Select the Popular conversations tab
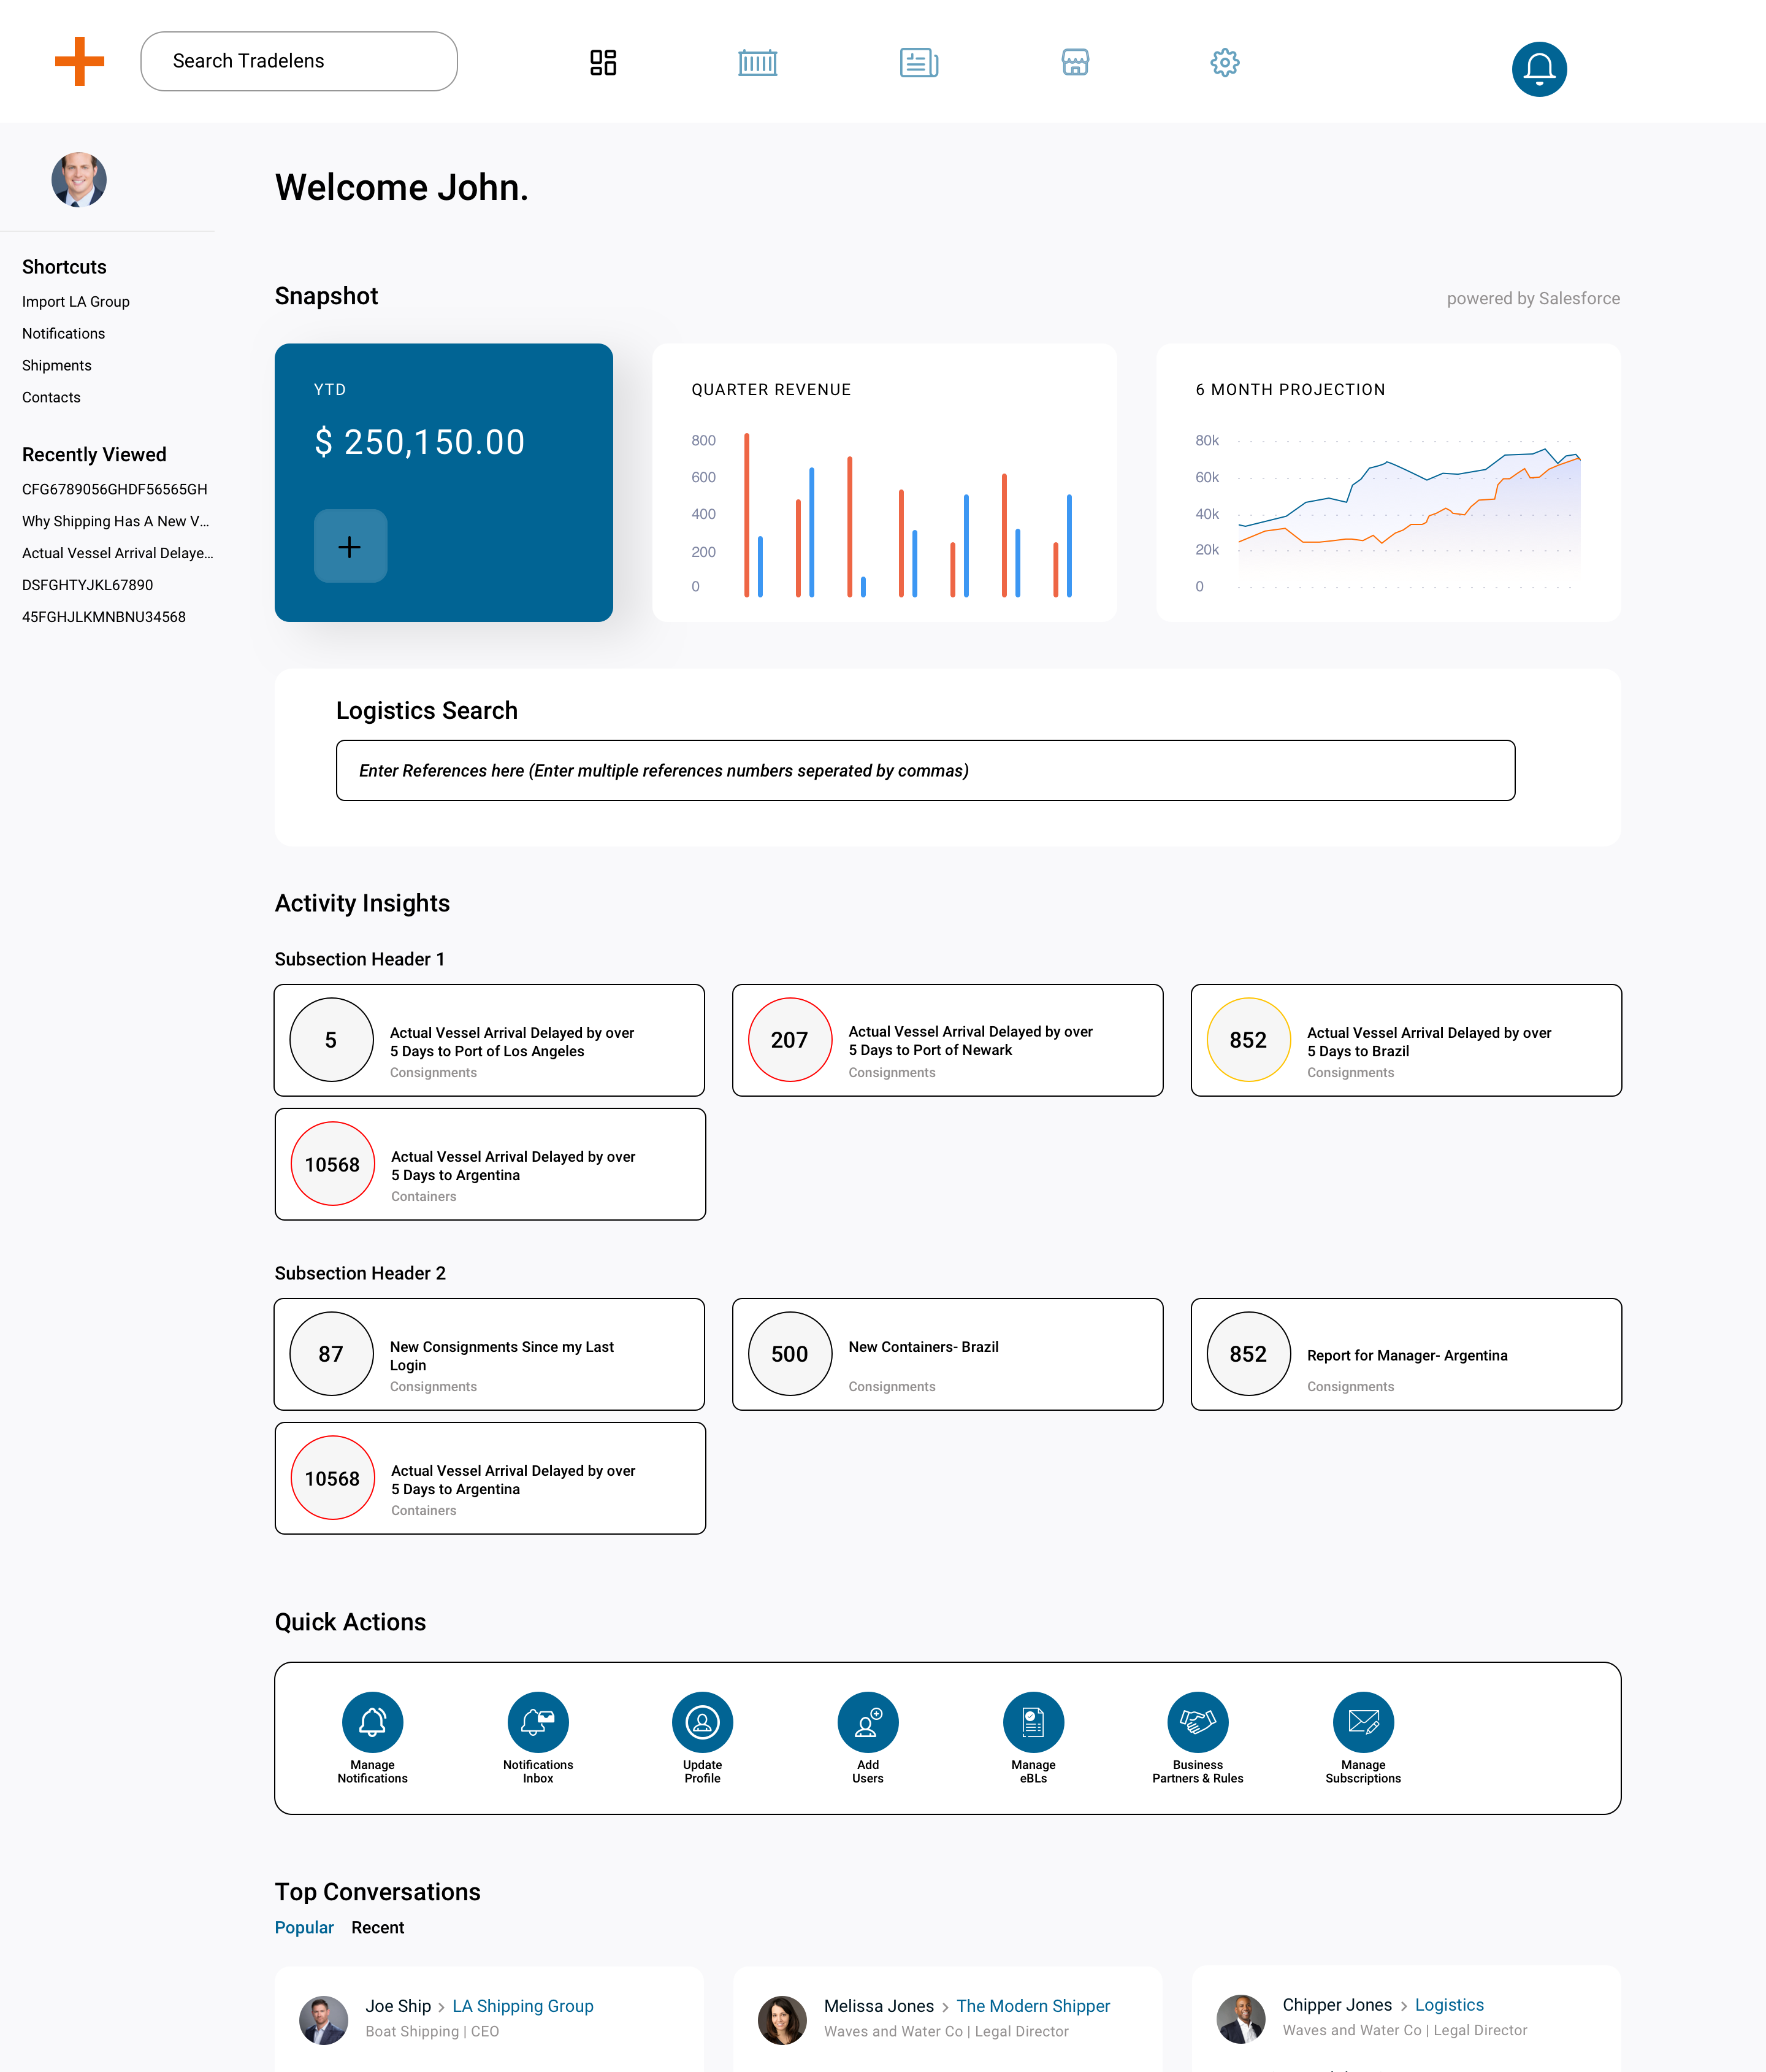Image resolution: width=1766 pixels, height=2072 pixels. (x=304, y=1927)
